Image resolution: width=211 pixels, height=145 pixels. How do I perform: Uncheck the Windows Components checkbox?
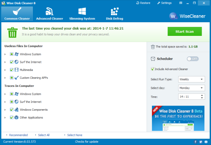coord(12,110)
